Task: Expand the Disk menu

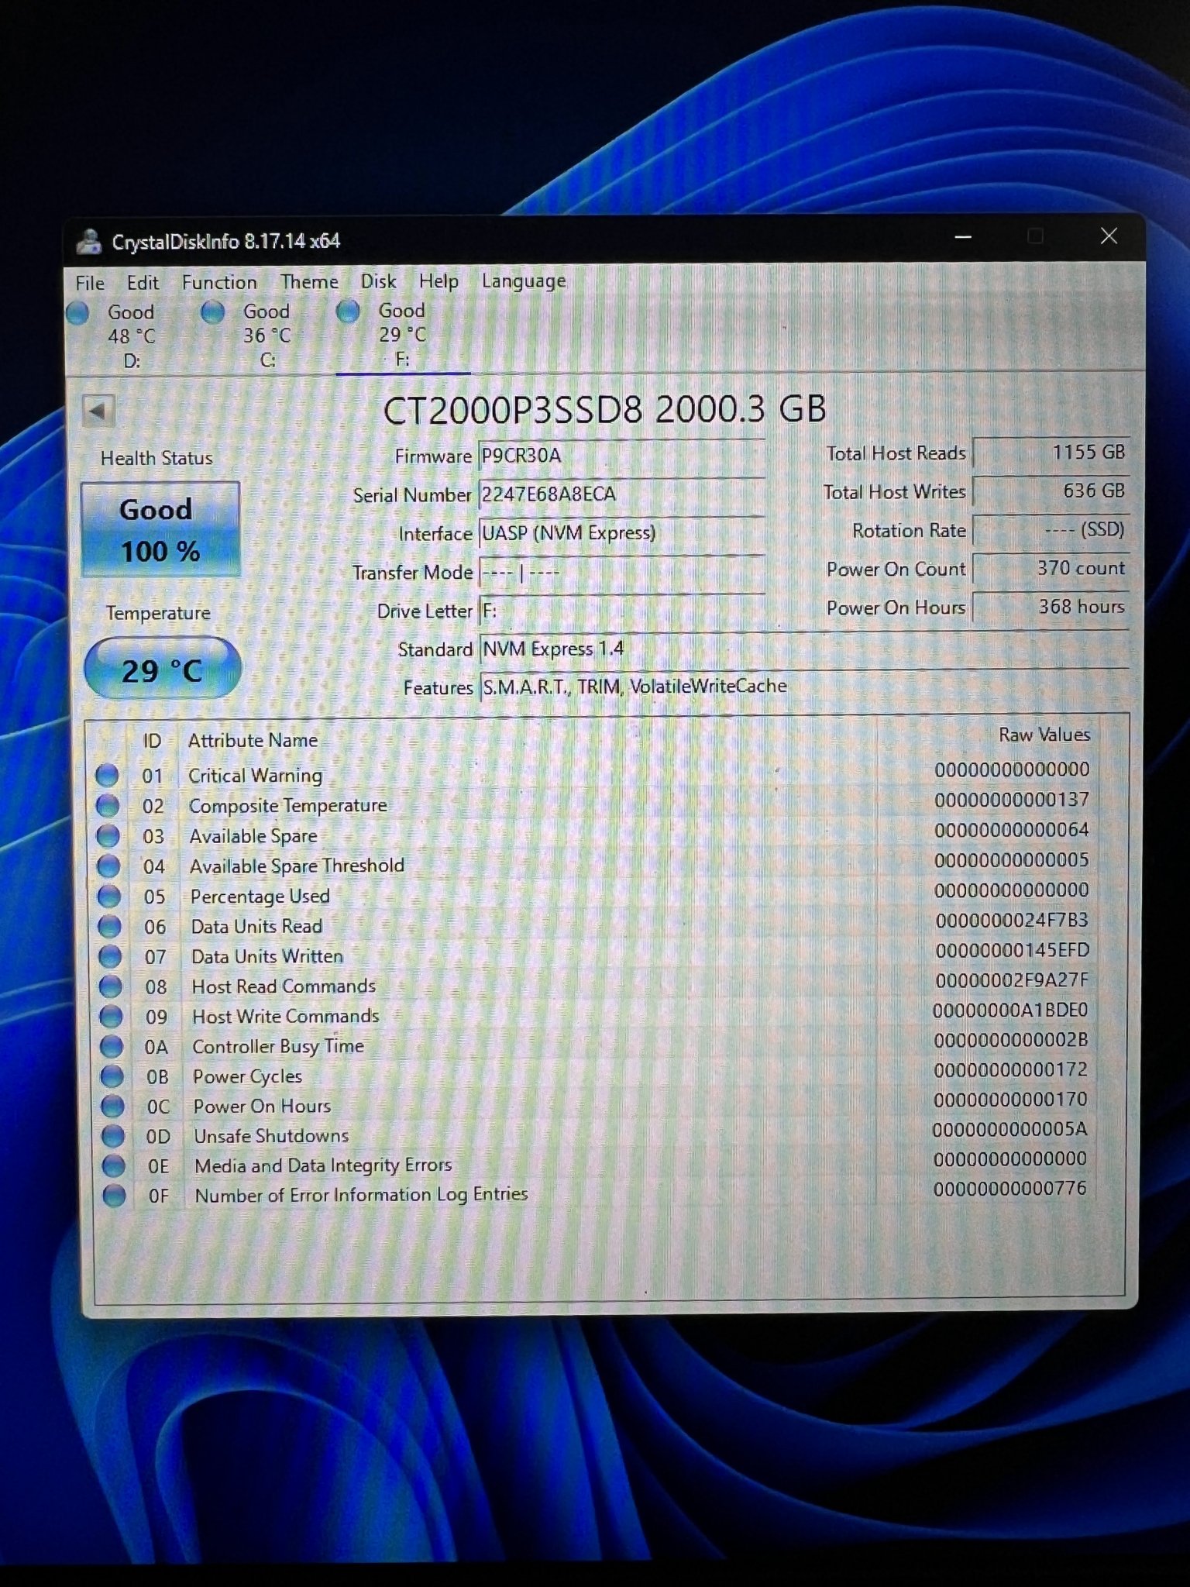Action: [378, 281]
